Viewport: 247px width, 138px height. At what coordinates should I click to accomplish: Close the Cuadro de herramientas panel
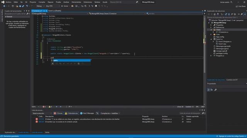(x=29, y=11)
